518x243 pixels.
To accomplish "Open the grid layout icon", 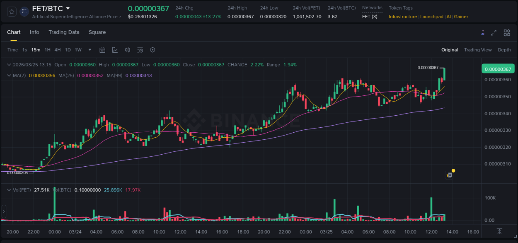I will 507,32.
